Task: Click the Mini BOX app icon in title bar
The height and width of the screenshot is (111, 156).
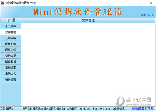Action: pyautogui.click(x=3, y=3)
